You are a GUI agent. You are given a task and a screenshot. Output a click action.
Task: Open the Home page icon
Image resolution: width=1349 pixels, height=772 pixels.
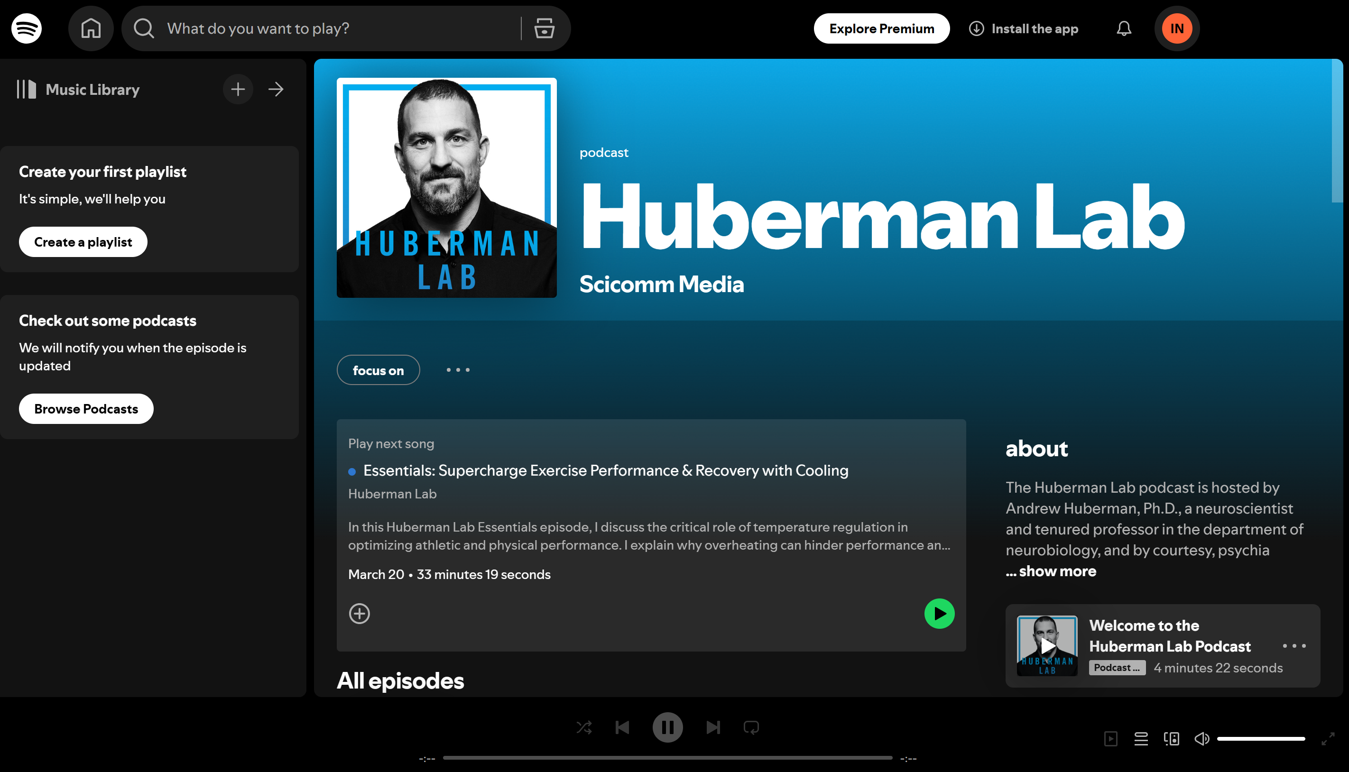pos(91,28)
